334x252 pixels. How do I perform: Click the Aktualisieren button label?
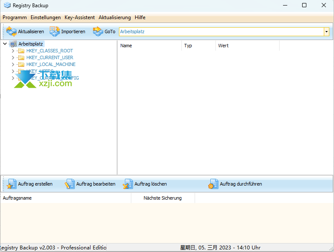(x=31, y=31)
